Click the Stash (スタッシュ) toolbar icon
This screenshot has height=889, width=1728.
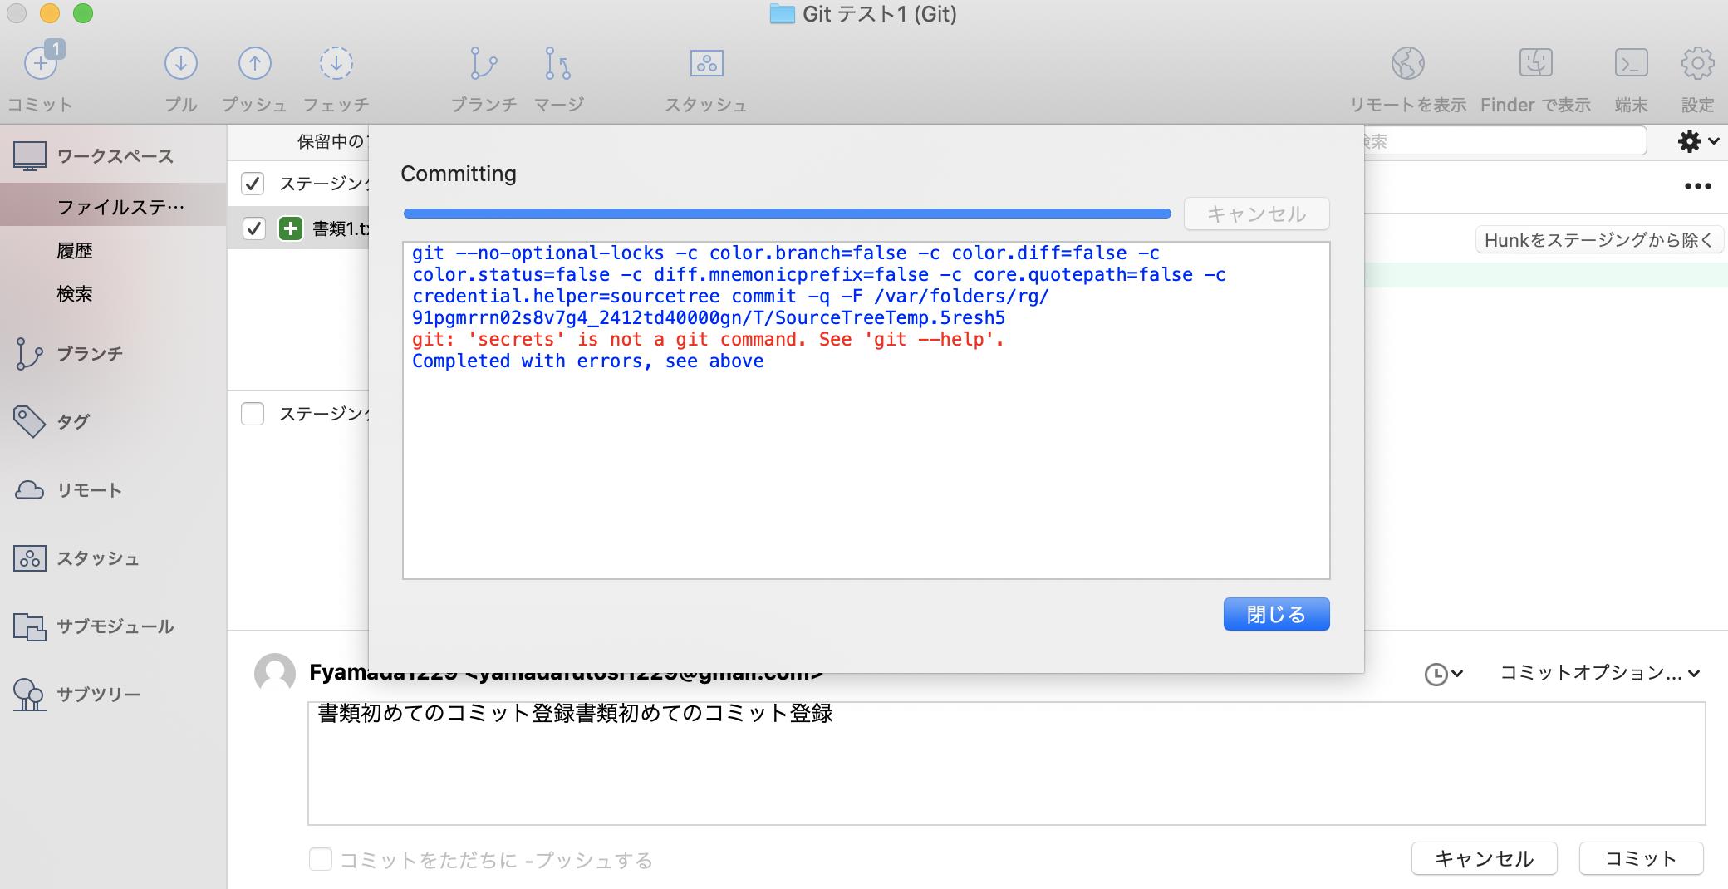pyautogui.click(x=706, y=63)
